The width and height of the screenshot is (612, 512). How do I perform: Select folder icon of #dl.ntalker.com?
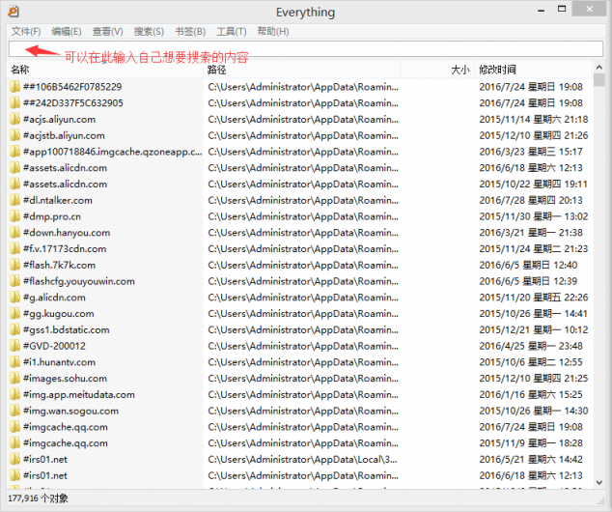point(14,200)
